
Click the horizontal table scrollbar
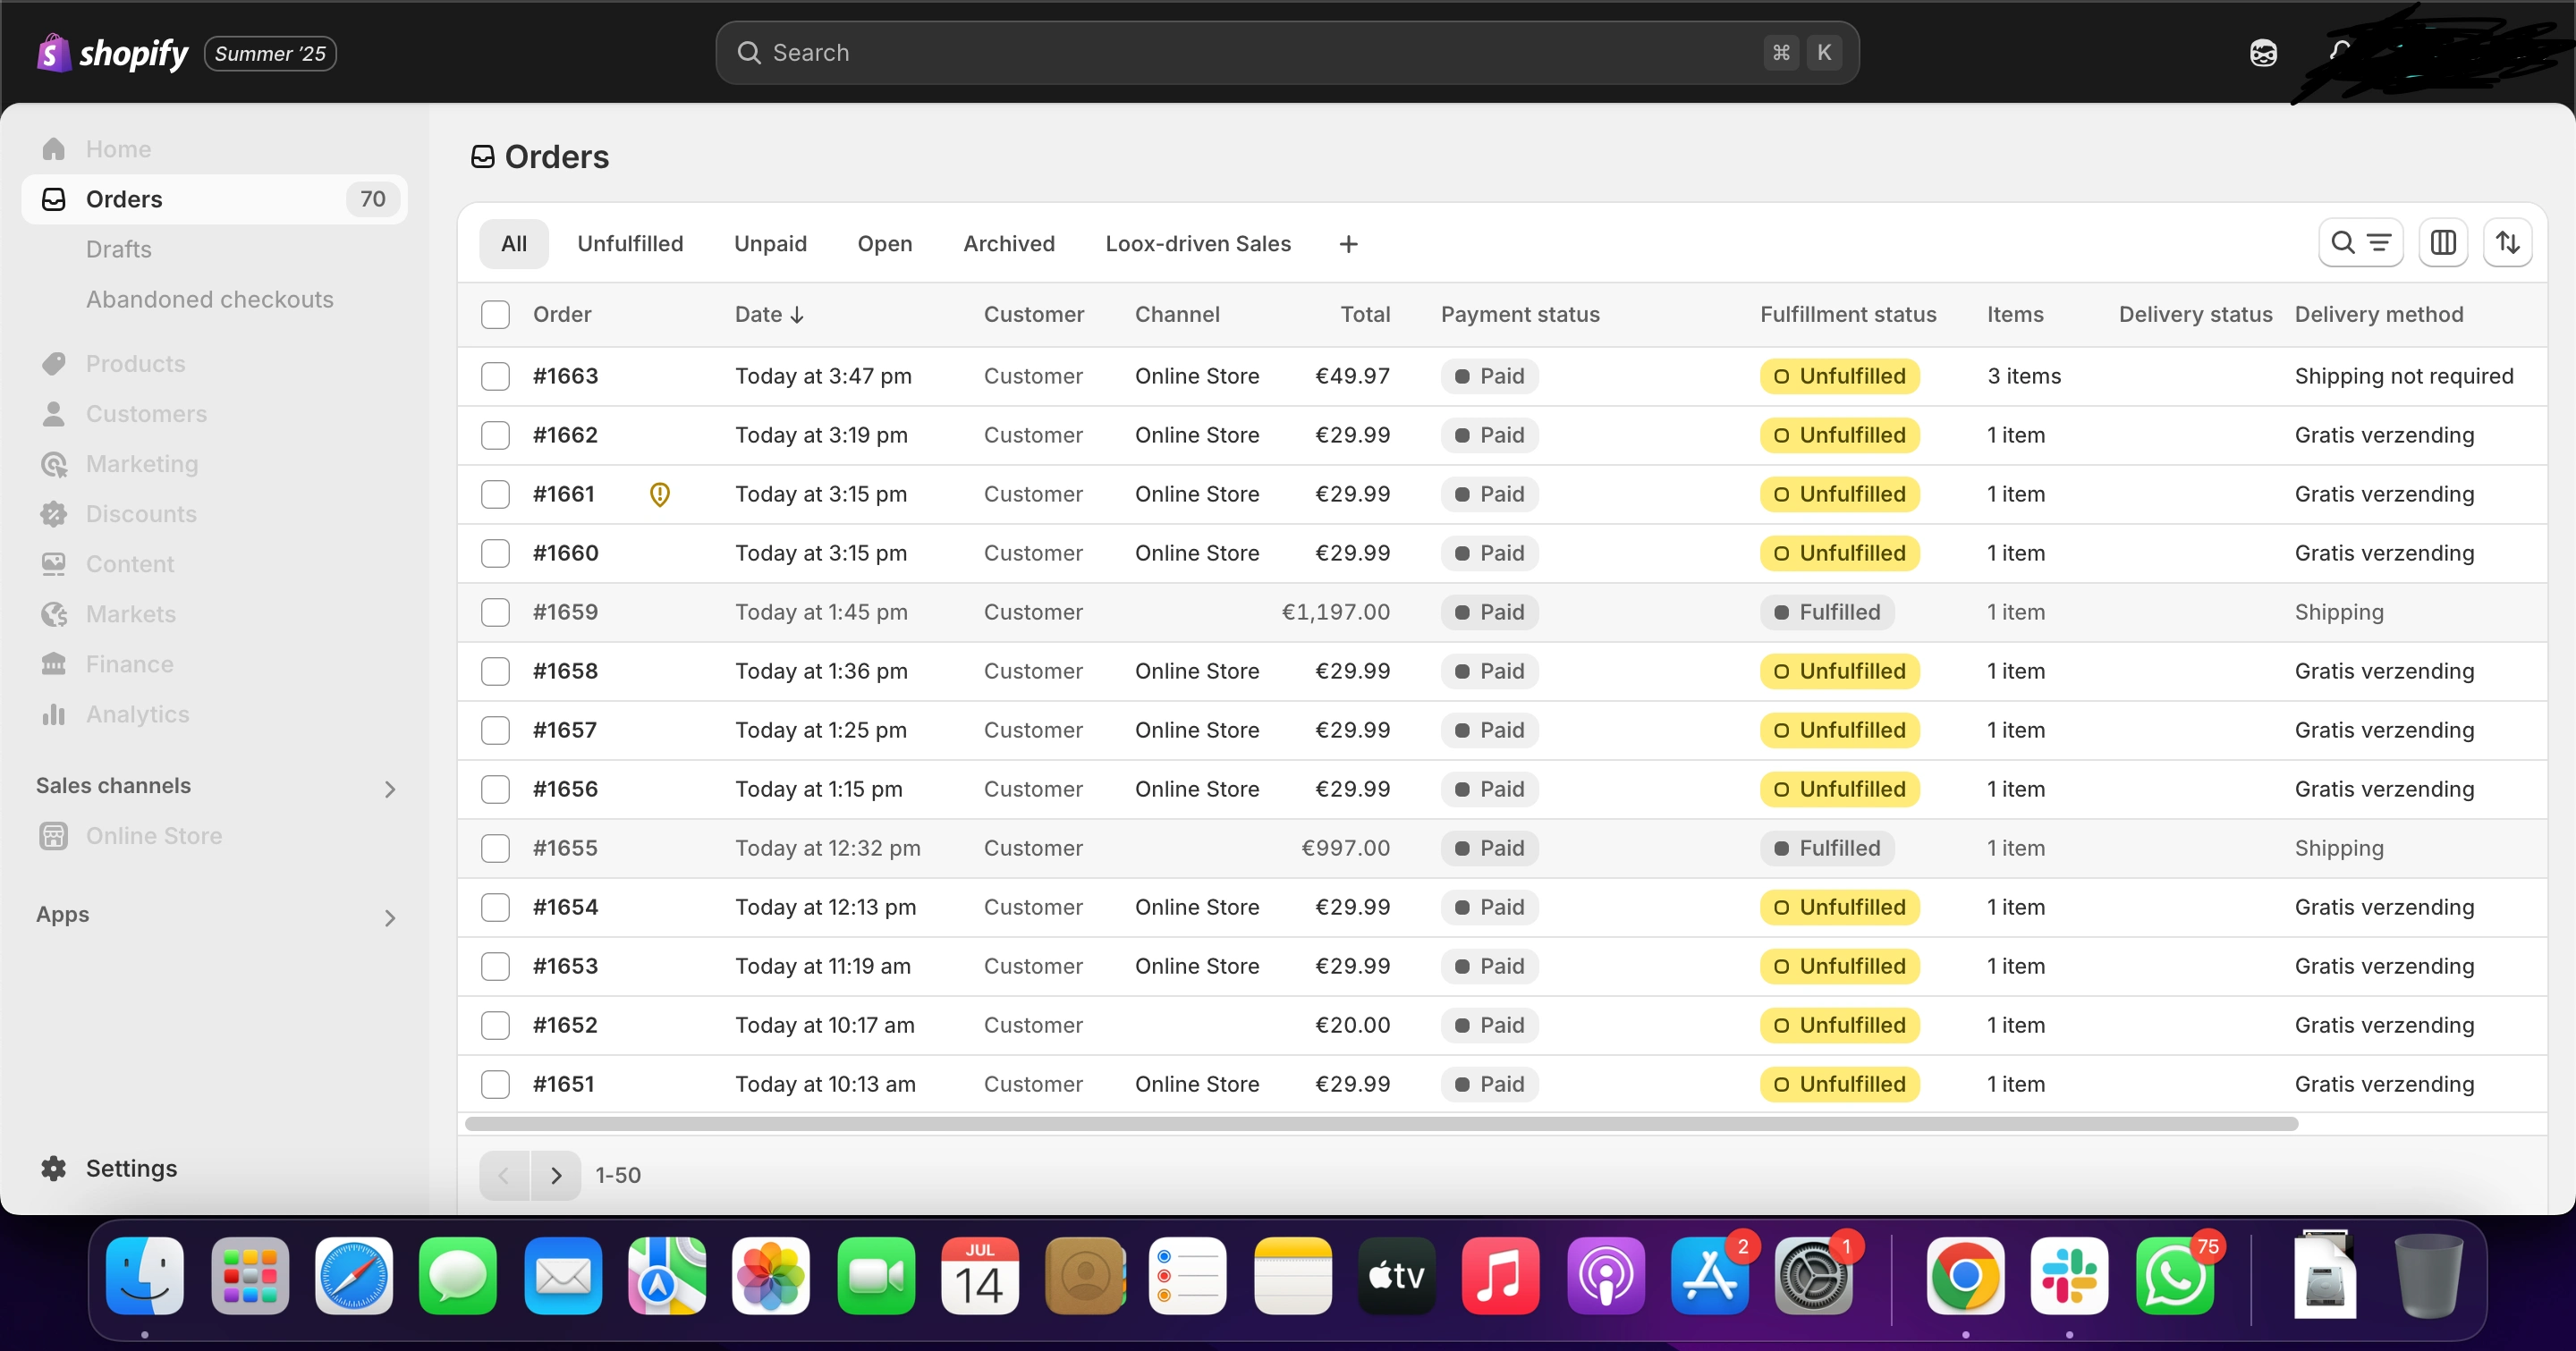[x=1380, y=1124]
